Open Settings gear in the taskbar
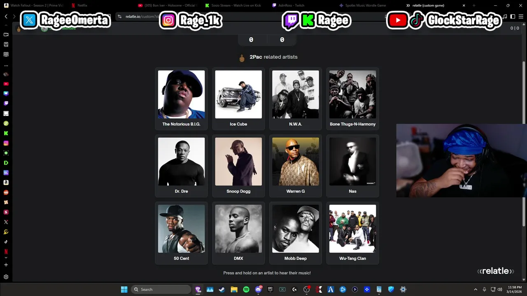The width and height of the screenshot is (527, 296). [x=403, y=289]
